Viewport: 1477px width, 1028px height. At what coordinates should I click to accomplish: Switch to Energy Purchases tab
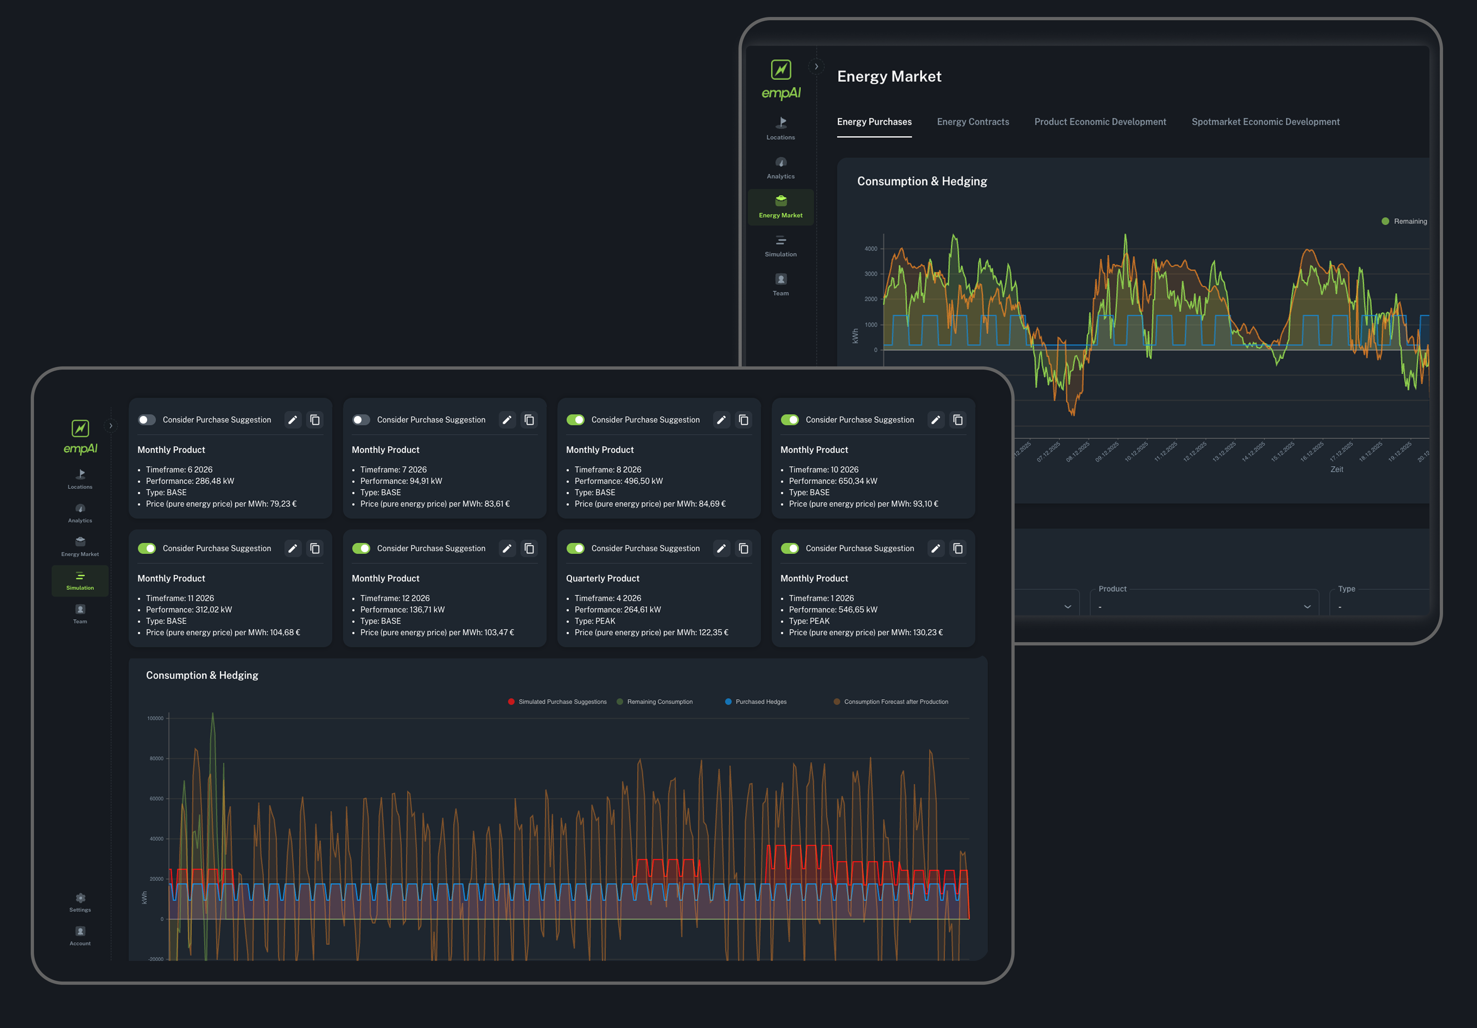tap(874, 122)
